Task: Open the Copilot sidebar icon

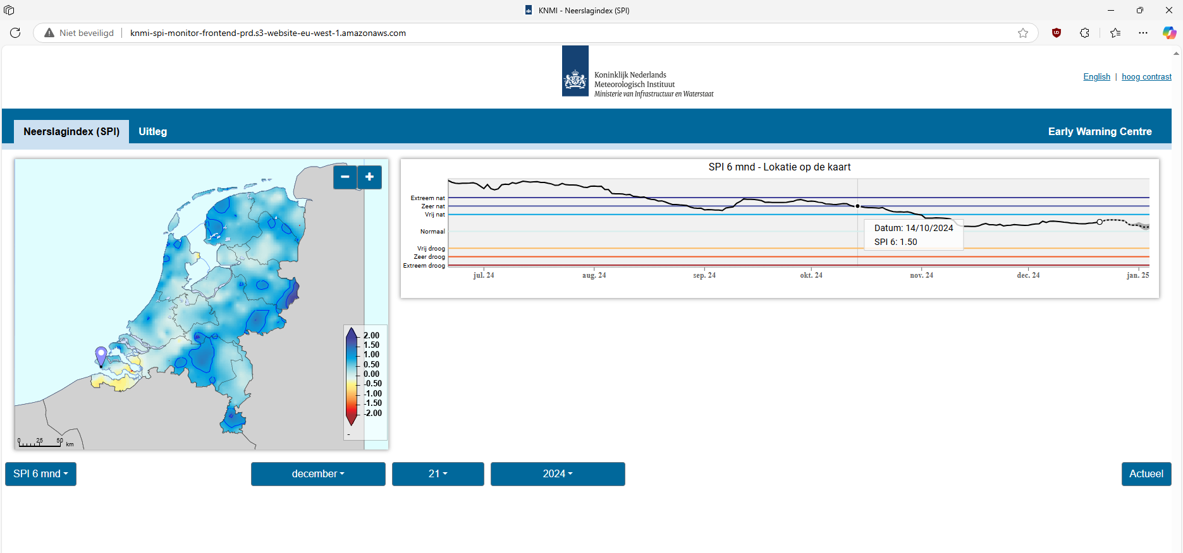Action: 1169,33
